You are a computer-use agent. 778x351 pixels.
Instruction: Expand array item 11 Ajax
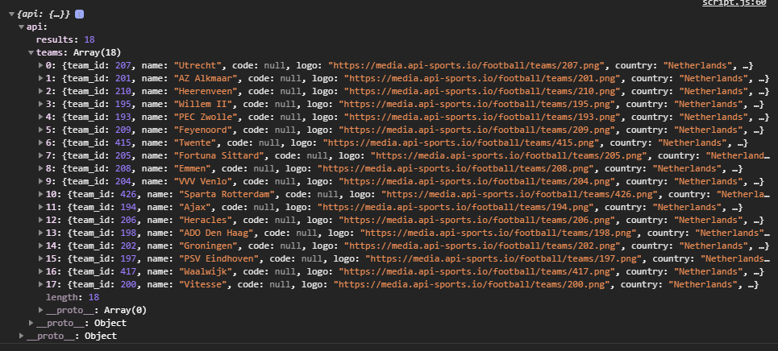[41, 207]
